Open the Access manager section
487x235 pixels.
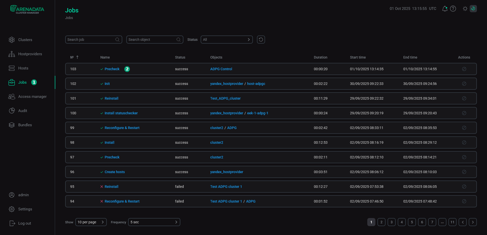click(x=32, y=97)
